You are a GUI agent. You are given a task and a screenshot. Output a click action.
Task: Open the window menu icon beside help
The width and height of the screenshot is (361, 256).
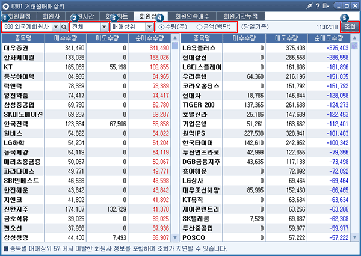[326, 6]
